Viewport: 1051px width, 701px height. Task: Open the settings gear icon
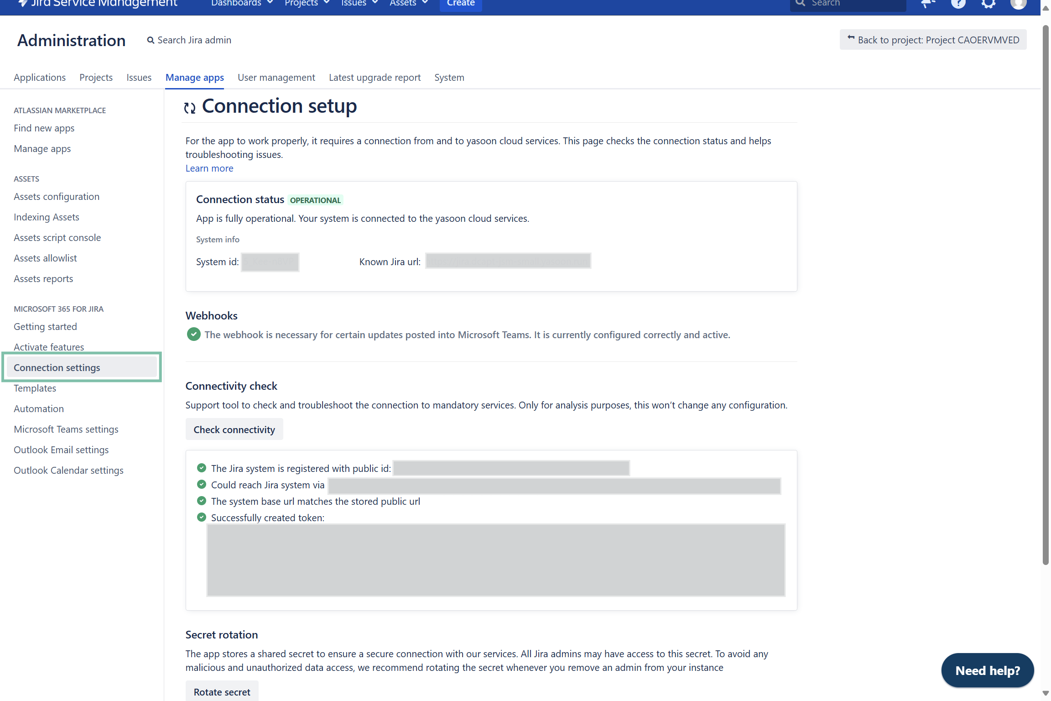pos(988,4)
